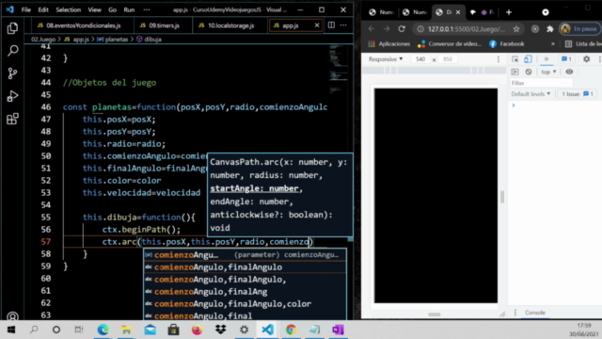This screenshot has height=339, width=602.
Task: Select the comienzoAngulo,finalAngulo,color suggestion
Action: (246, 303)
